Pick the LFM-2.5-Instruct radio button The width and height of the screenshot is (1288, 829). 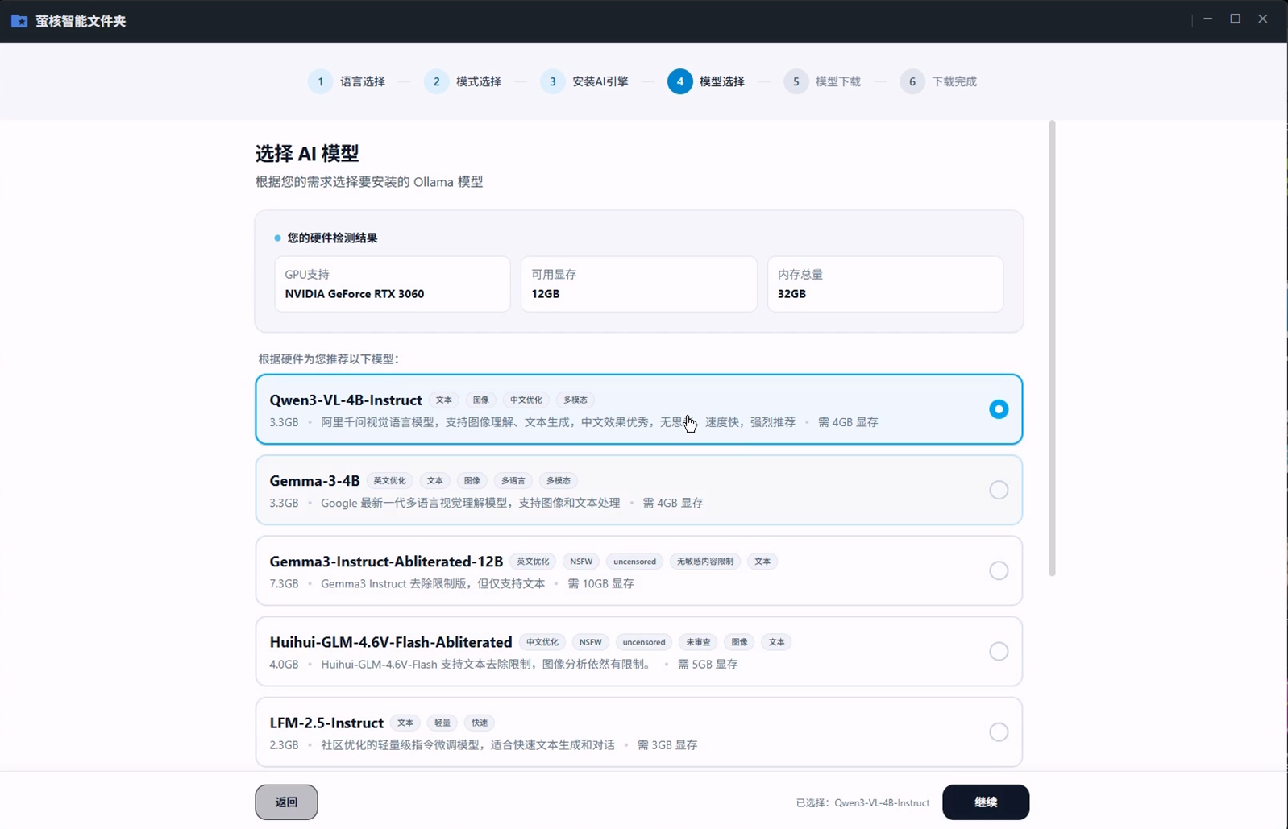(x=998, y=732)
